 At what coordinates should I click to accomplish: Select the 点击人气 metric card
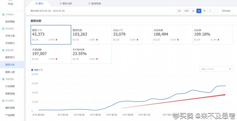click(x=132, y=35)
